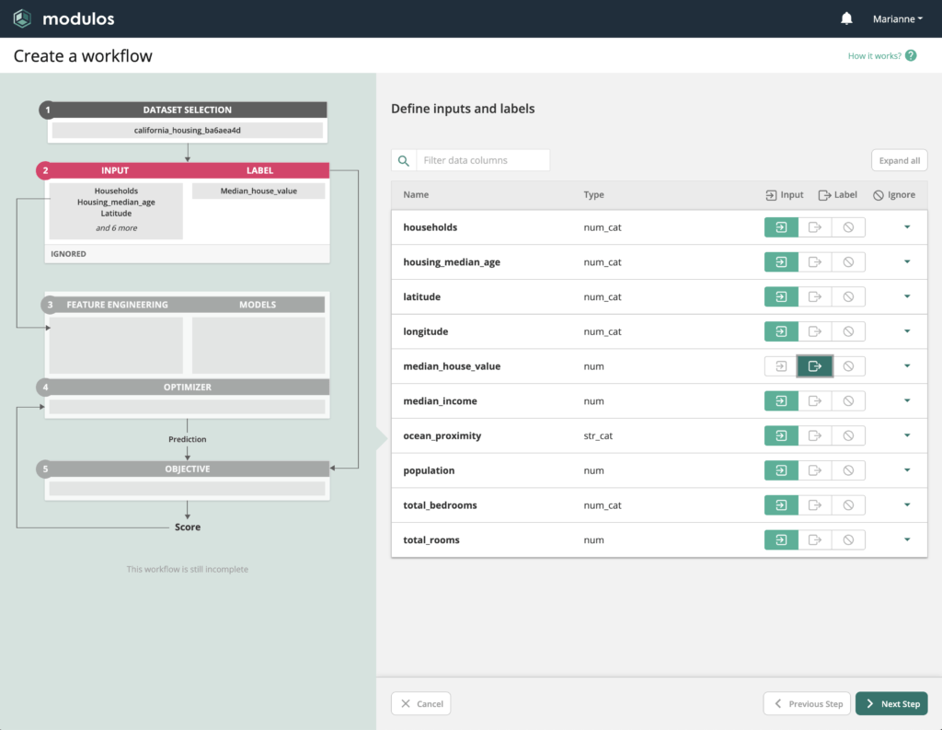Click the search magnifier icon
The image size is (942, 730).
pos(404,160)
